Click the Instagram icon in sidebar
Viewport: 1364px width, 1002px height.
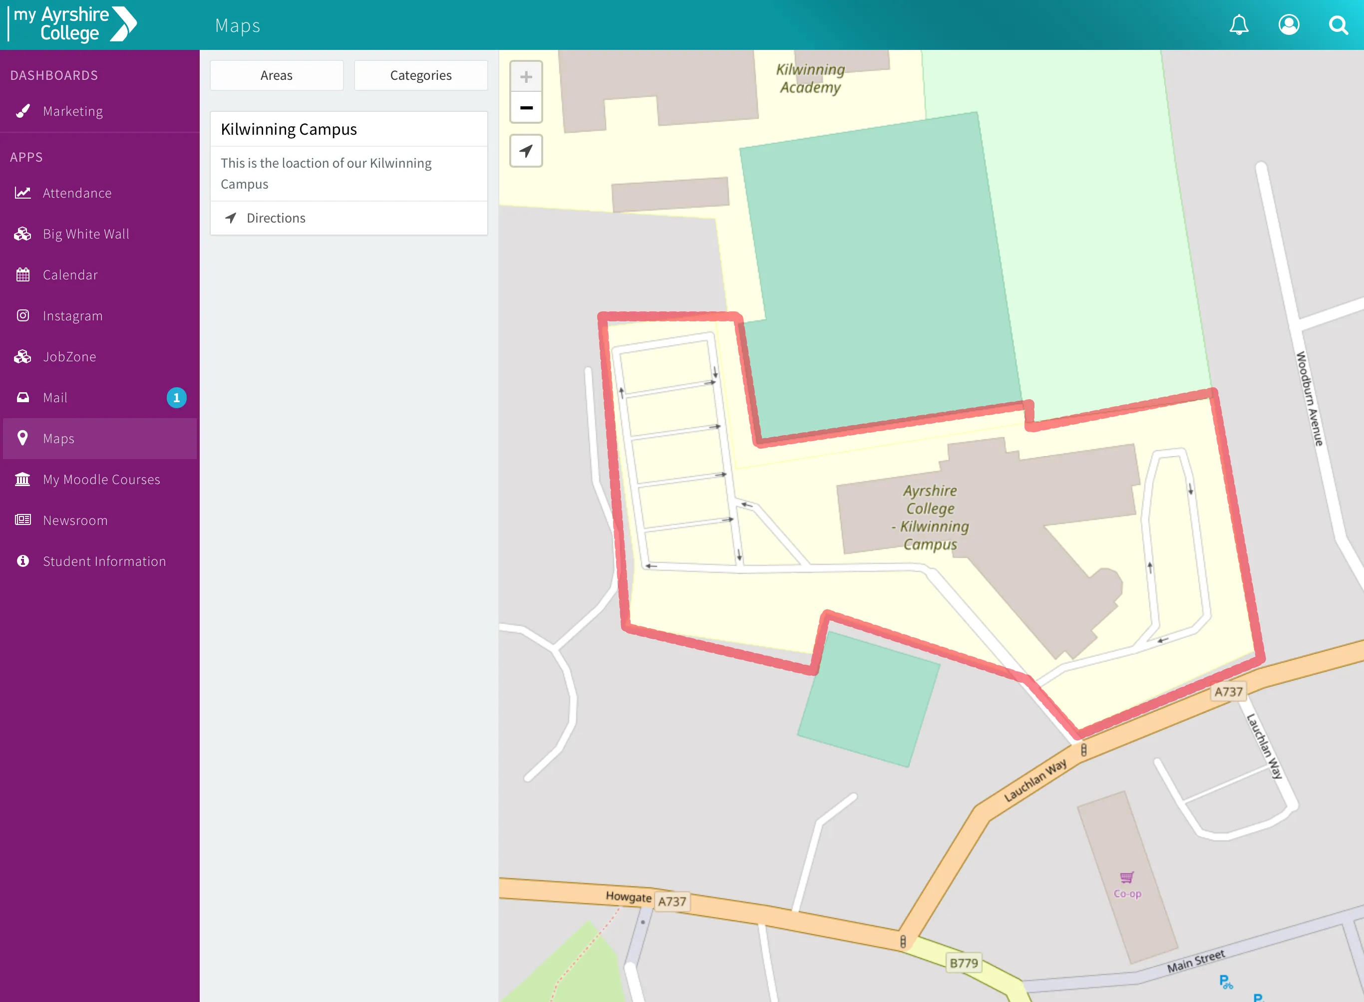[22, 315]
